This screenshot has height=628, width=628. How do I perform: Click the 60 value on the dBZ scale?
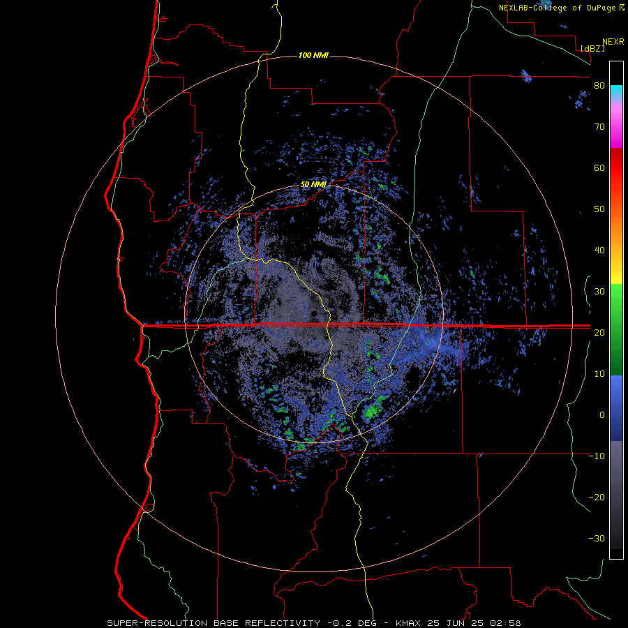click(599, 168)
